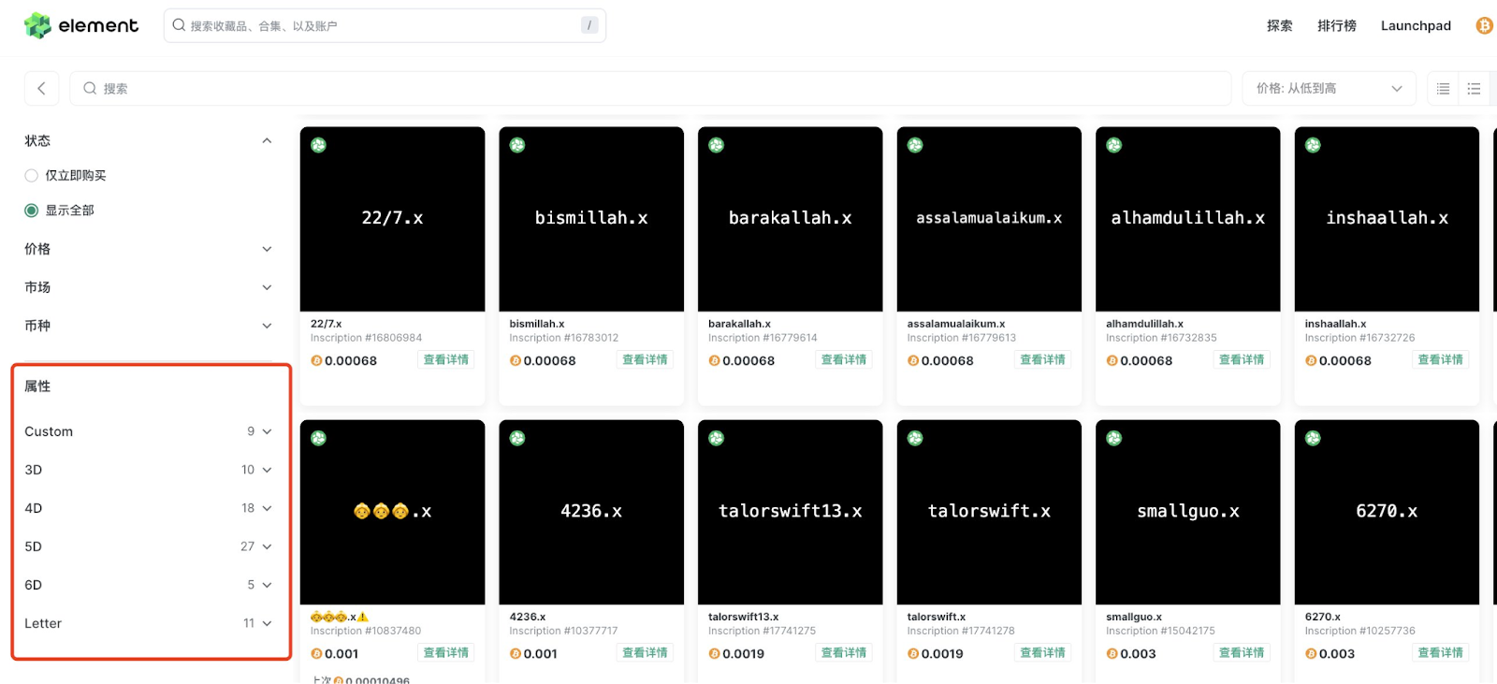Click the Inscription #16783012 text

coord(563,338)
